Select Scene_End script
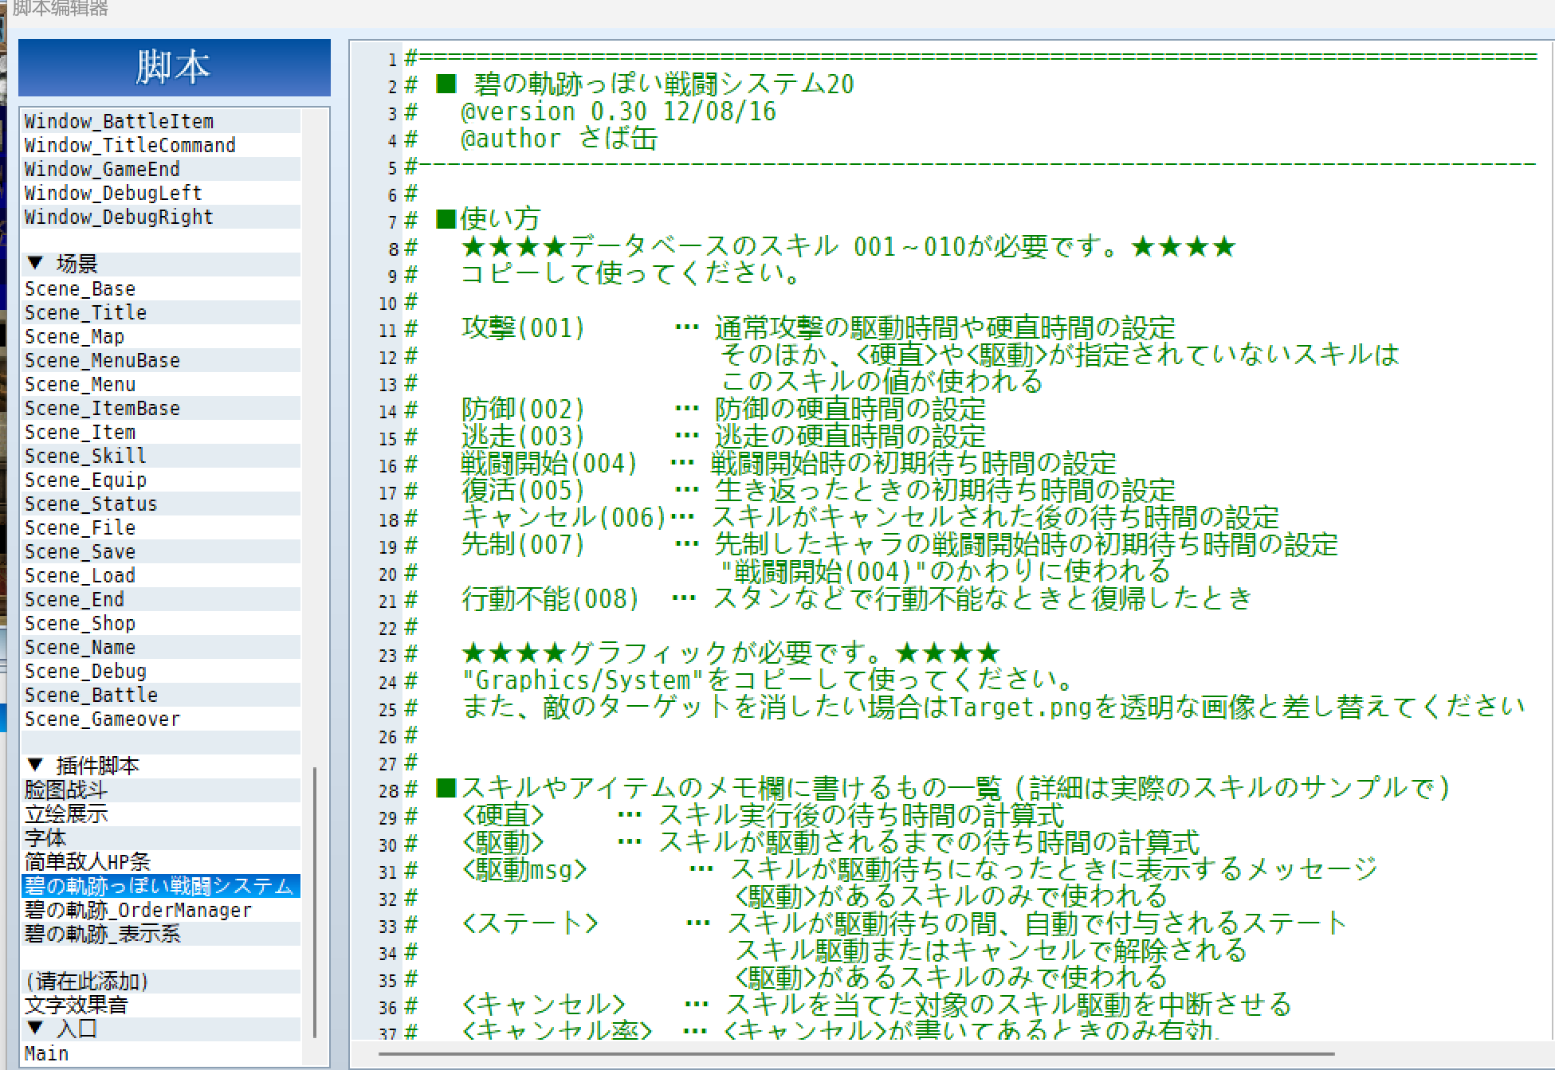 (161, 599)
